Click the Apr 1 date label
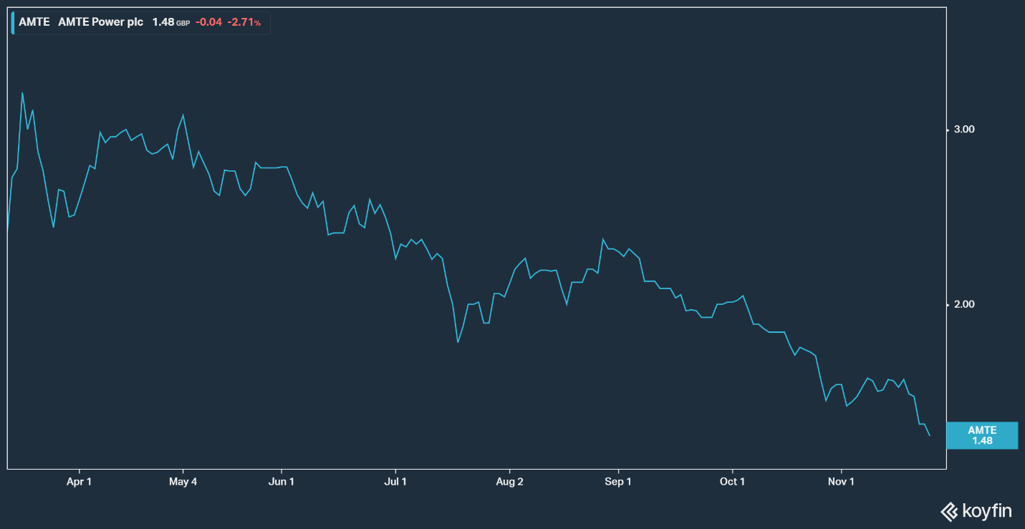This screenshot has width=1025, height=529. tap(79, 482)
